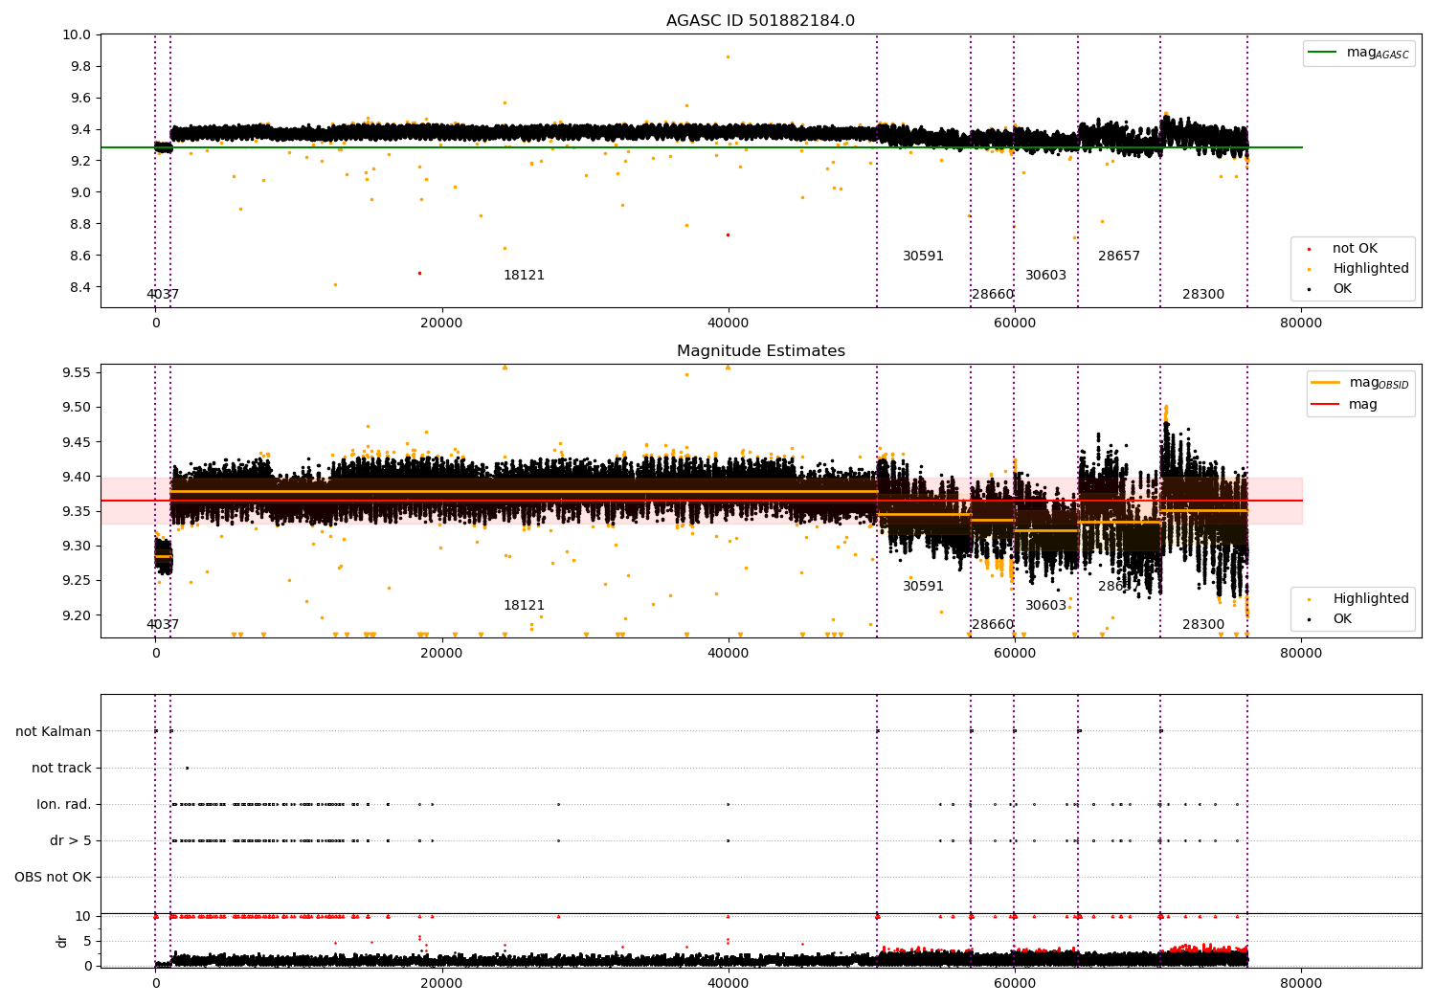Click the 'Magnitude Estimates' plot title
The height and width of the screenshot is (1005, 1436).
coord(760,351)
